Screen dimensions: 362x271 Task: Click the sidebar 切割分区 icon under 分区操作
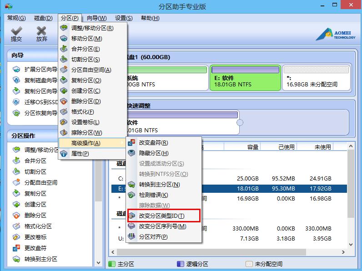16,171
